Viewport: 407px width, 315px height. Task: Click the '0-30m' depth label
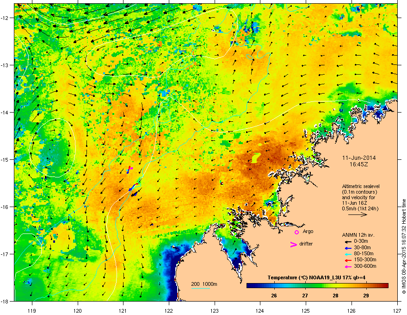click(361, 241)
